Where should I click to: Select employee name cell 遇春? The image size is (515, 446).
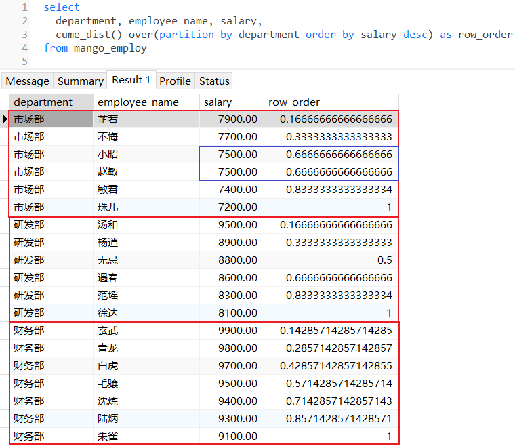point(146,277)
